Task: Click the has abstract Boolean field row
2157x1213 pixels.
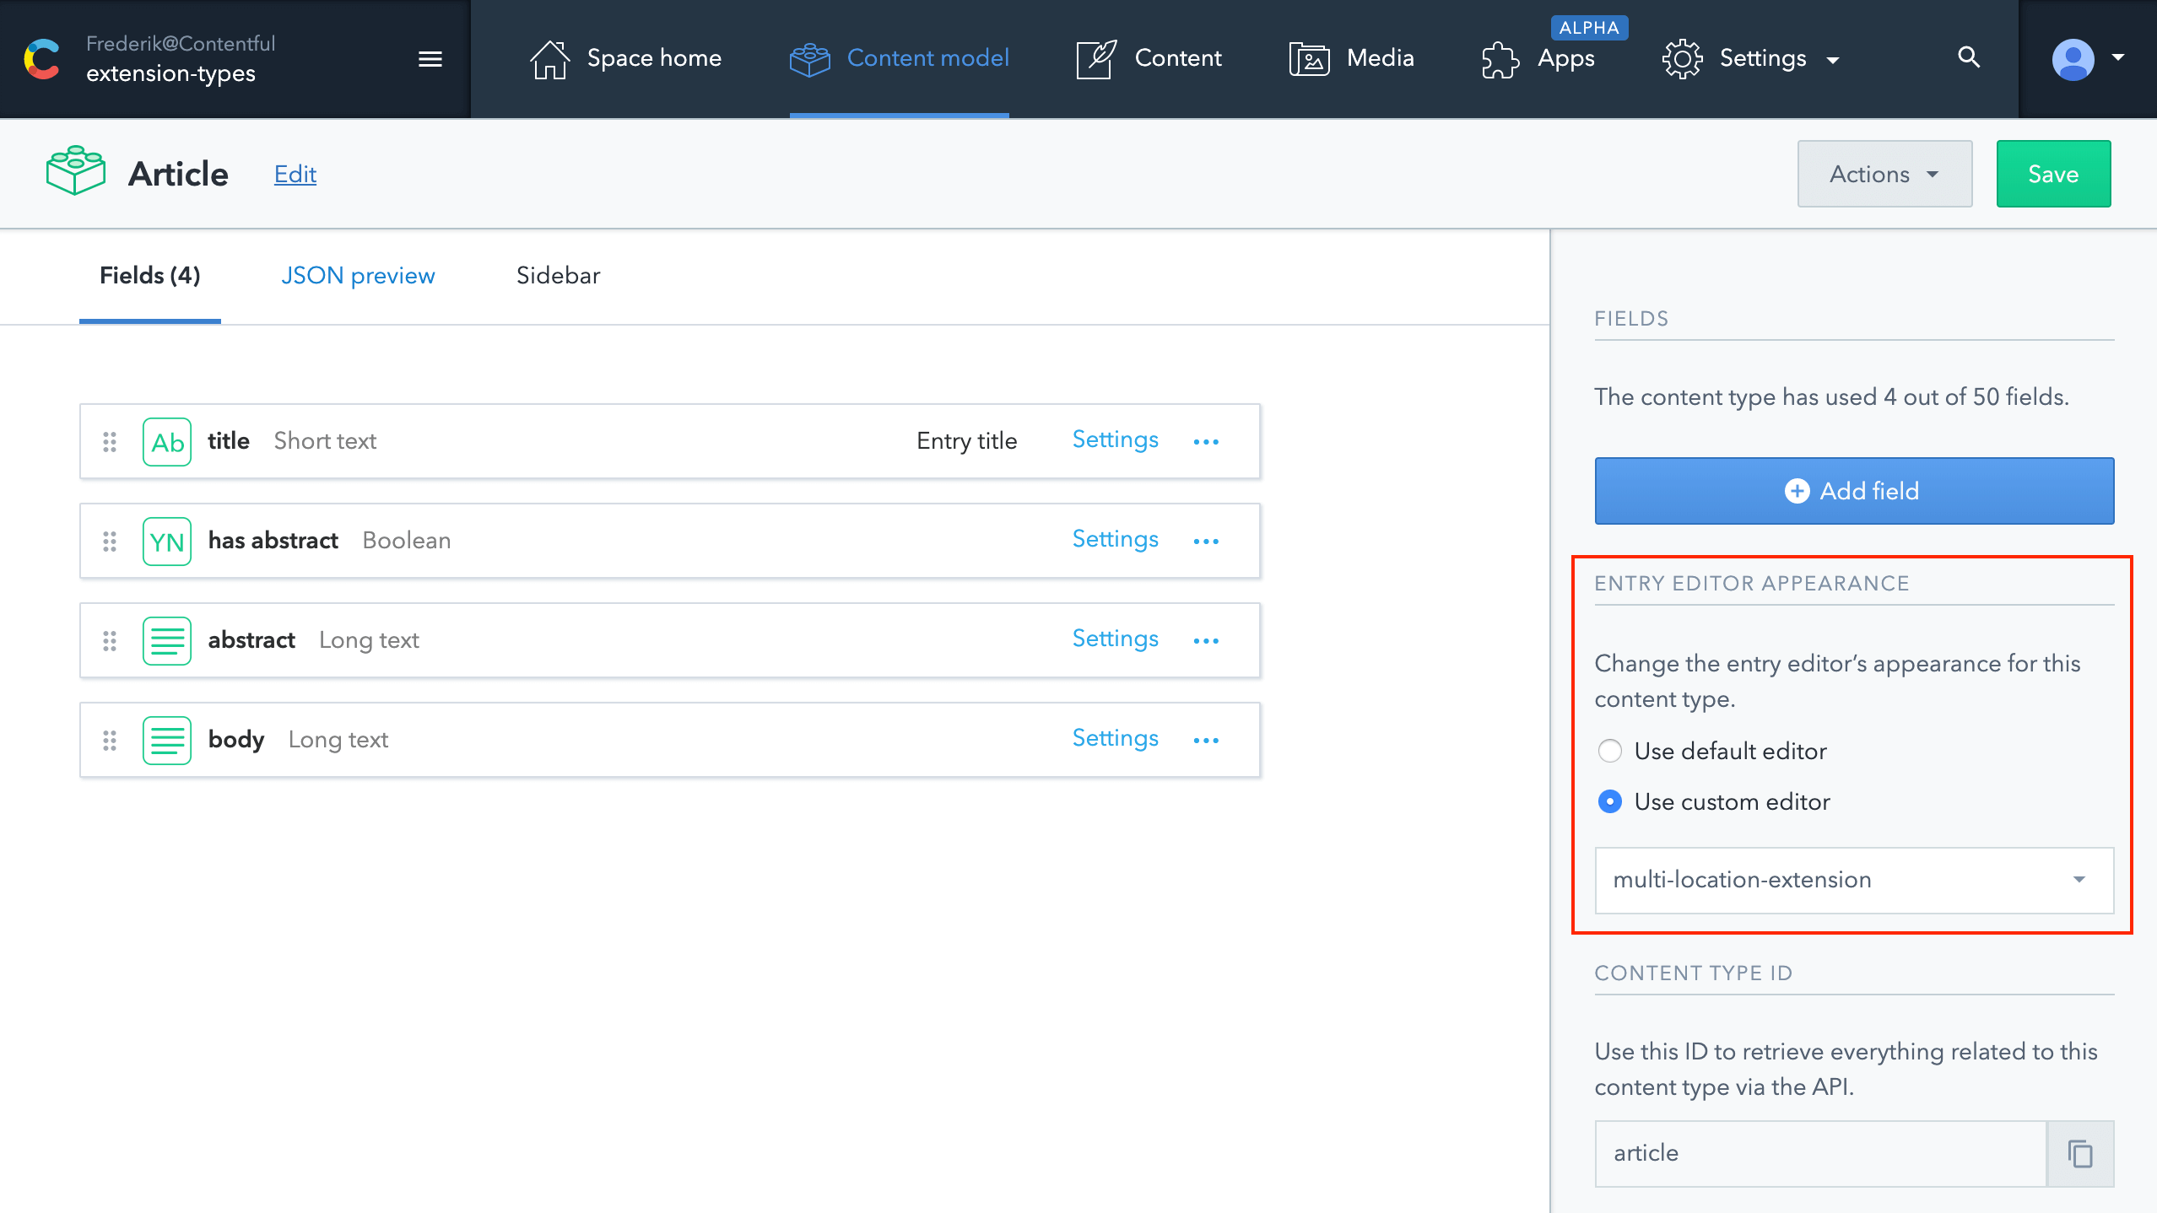Action: (x=591, y=541)
